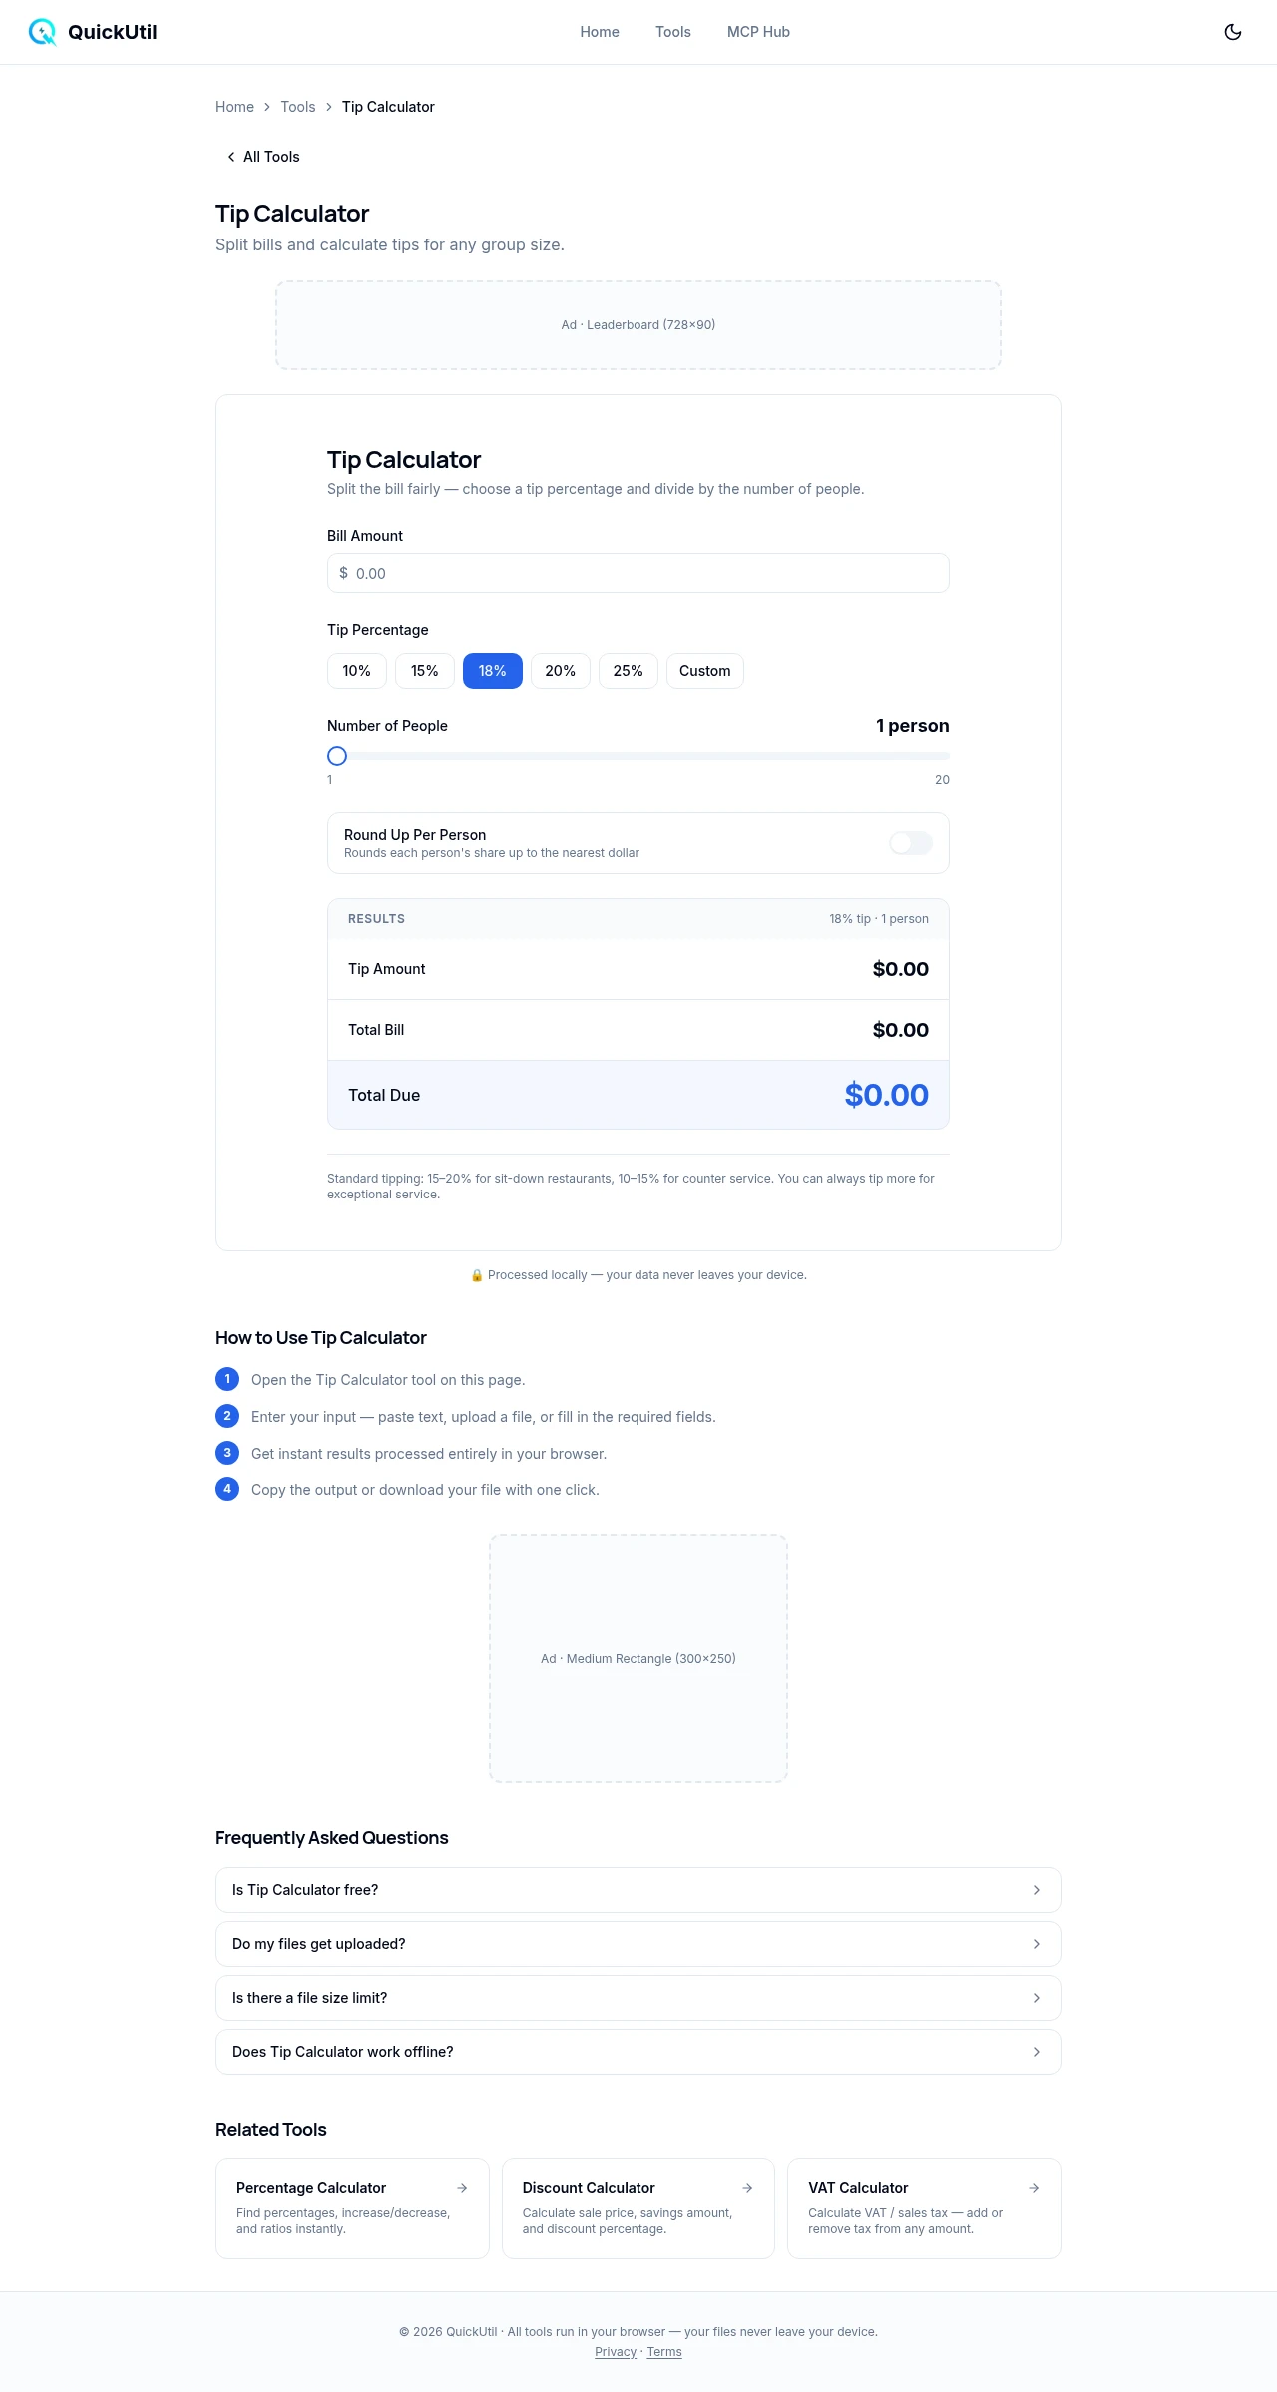This screenshot has height=2392, width=1277.
Task: Choose the Custom tip percentage
Action: click(704, 671)
